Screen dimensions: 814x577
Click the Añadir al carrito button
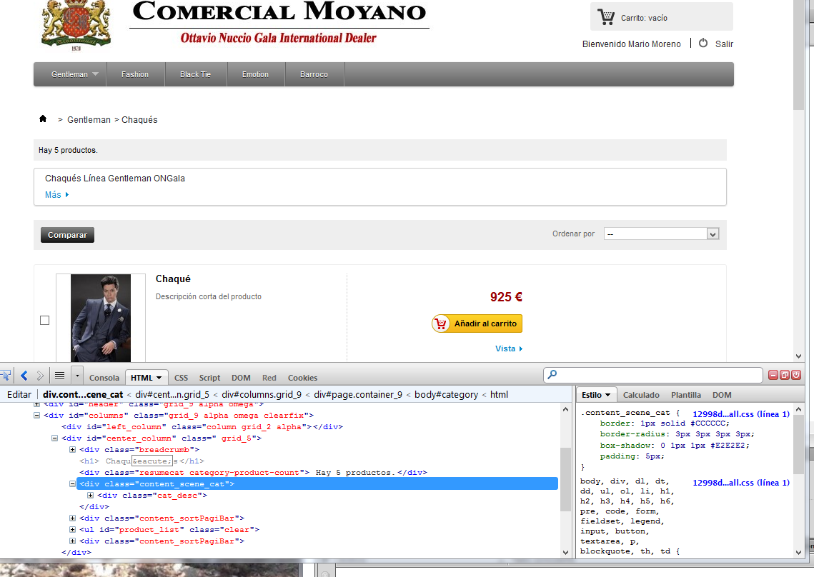[x=477, y=323]
